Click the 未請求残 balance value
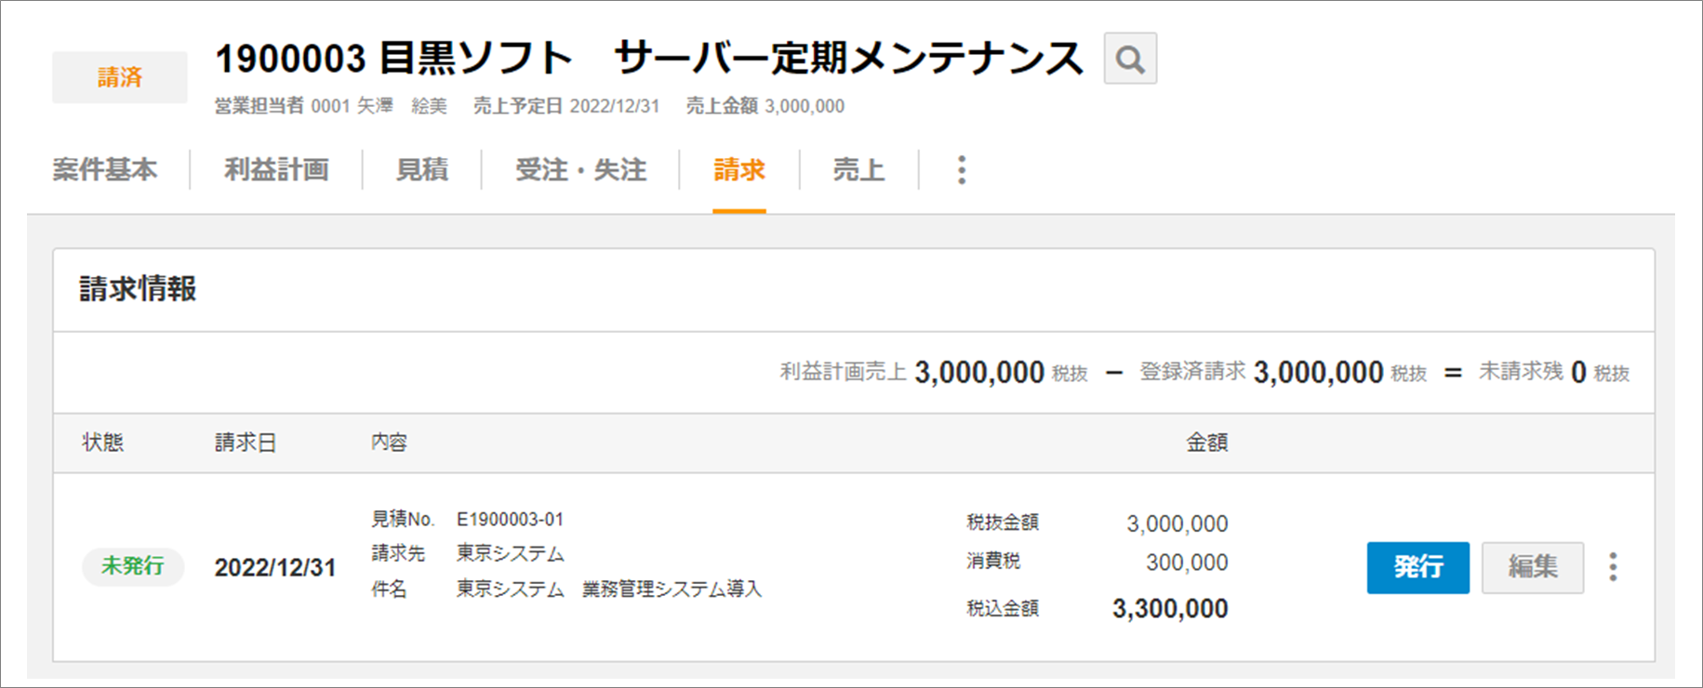 click(x=1578, y=373)
